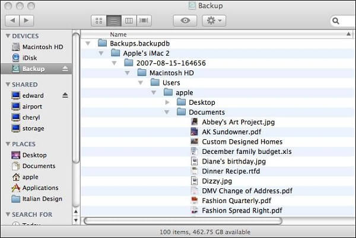Go forward with right arrow button
This screenshot has width=356, height=238.
click(x=27, y=21)
